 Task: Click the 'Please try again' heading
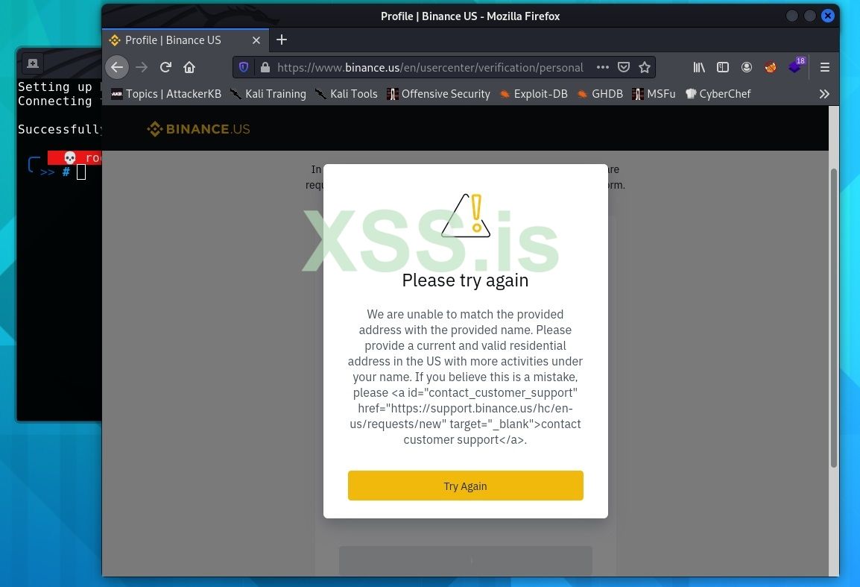465,280
